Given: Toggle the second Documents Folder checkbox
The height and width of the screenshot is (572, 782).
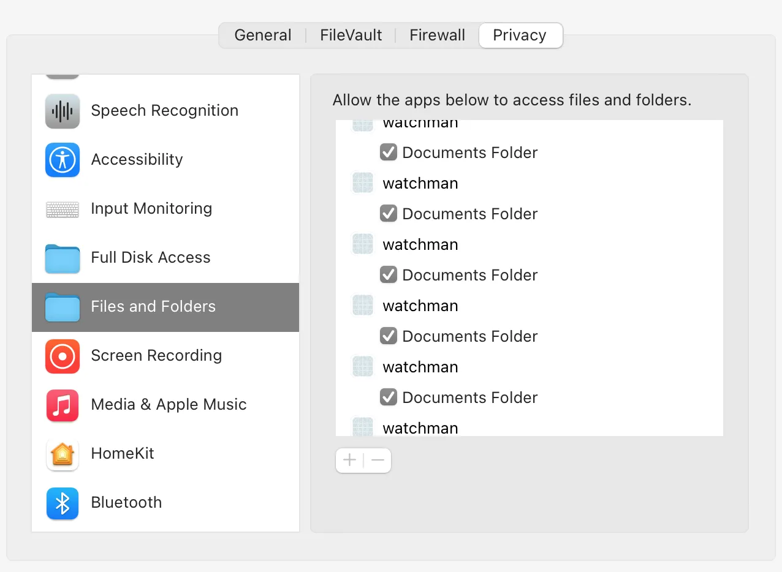Looking at the screenshot, I should pos(389,214).
